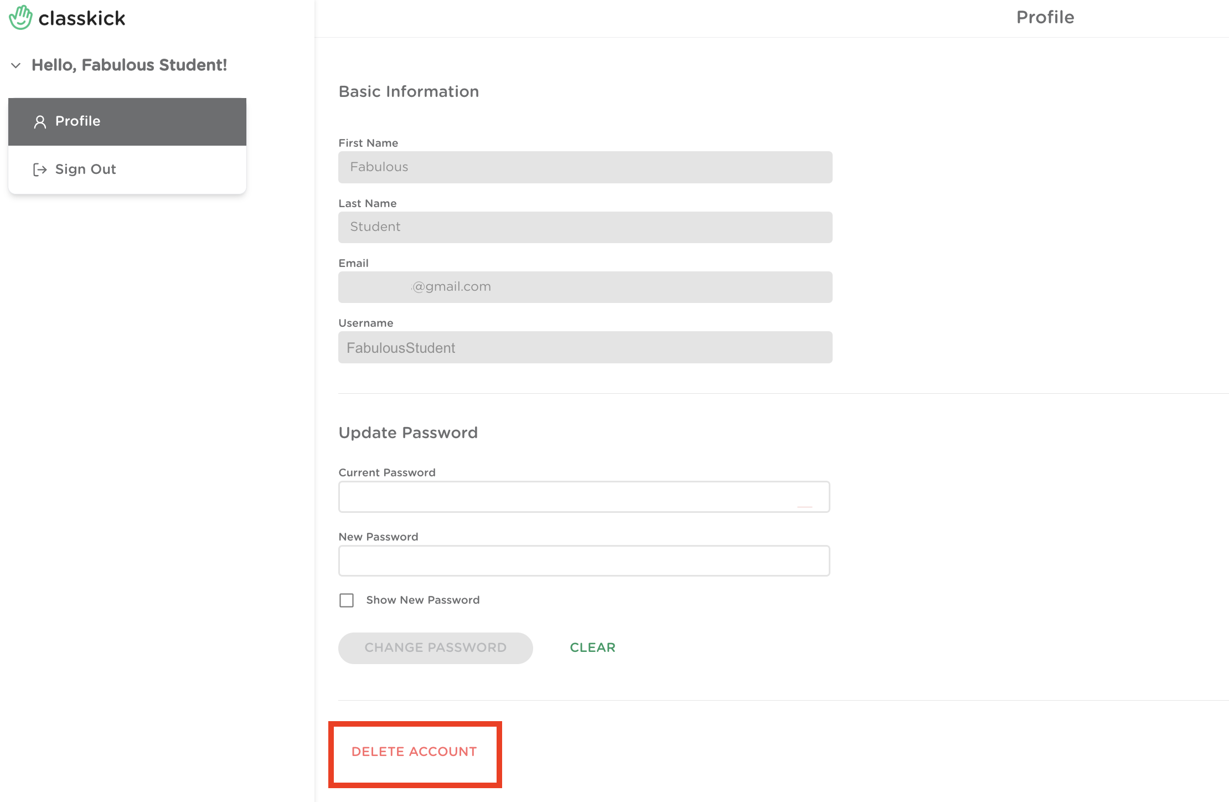Click the Change Password button
1229x802 pixels.
tap(436, 648)
